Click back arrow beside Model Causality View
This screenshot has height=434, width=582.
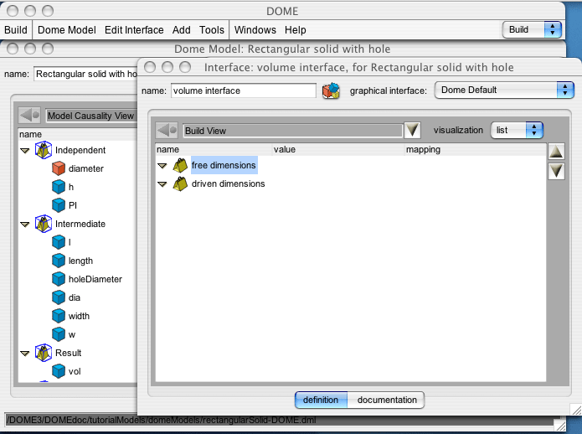pyautogui.click(x=29, y=116)
